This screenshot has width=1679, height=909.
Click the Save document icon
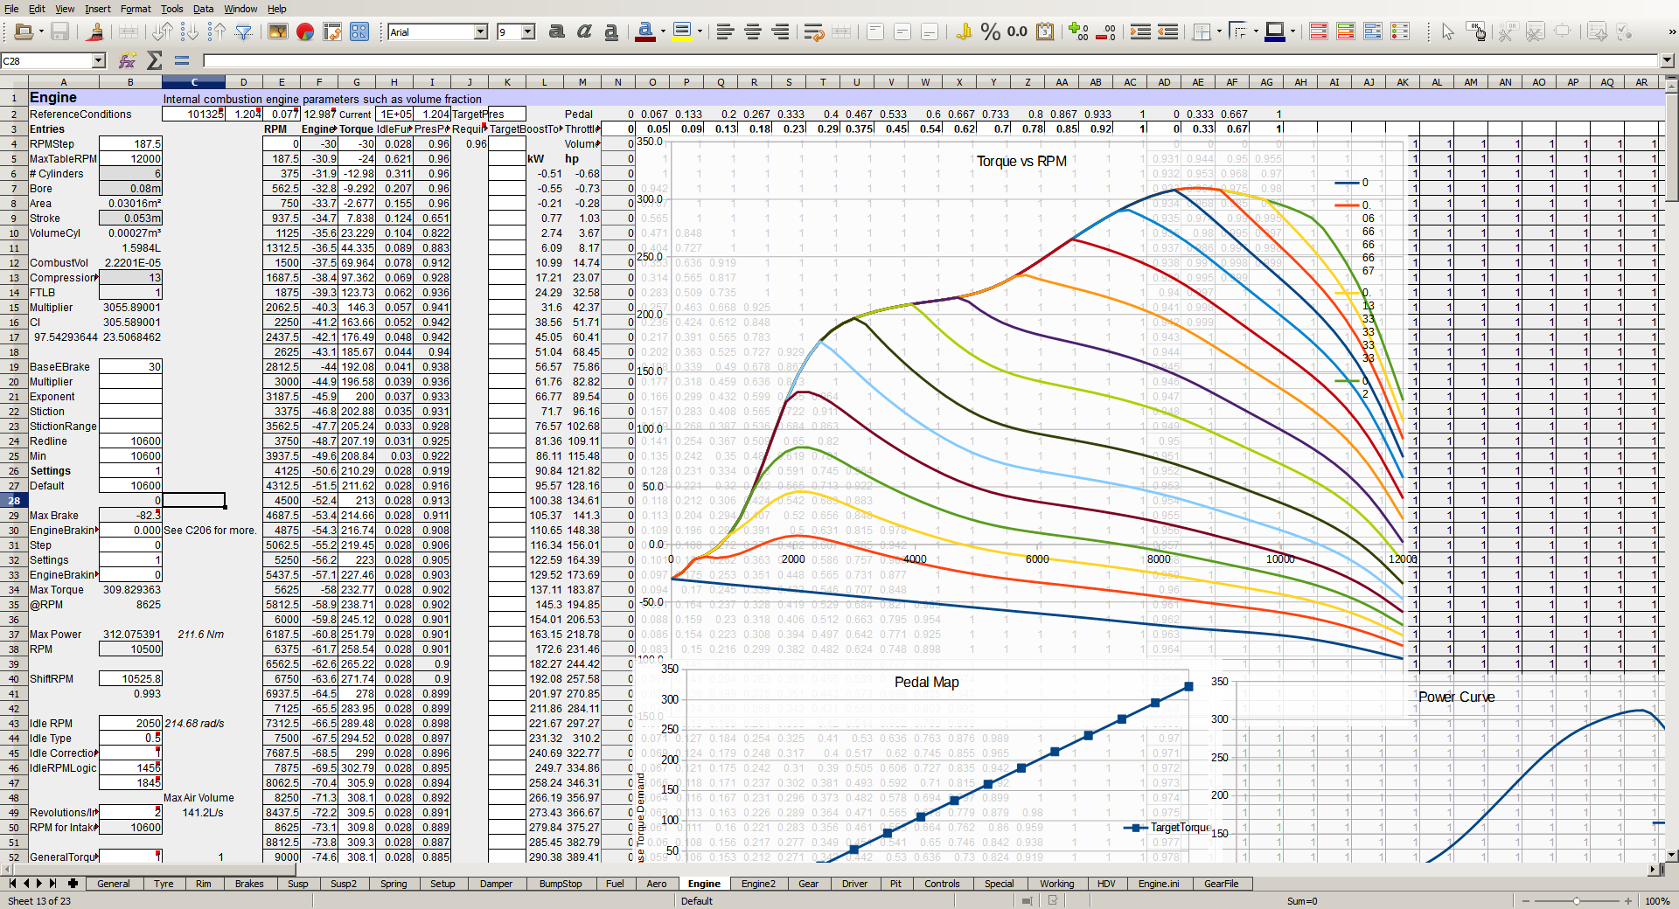[x=59, y=32]
